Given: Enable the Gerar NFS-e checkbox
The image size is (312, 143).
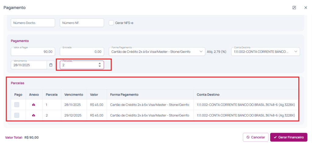Looking at the screenshot, I should (112, 23).
